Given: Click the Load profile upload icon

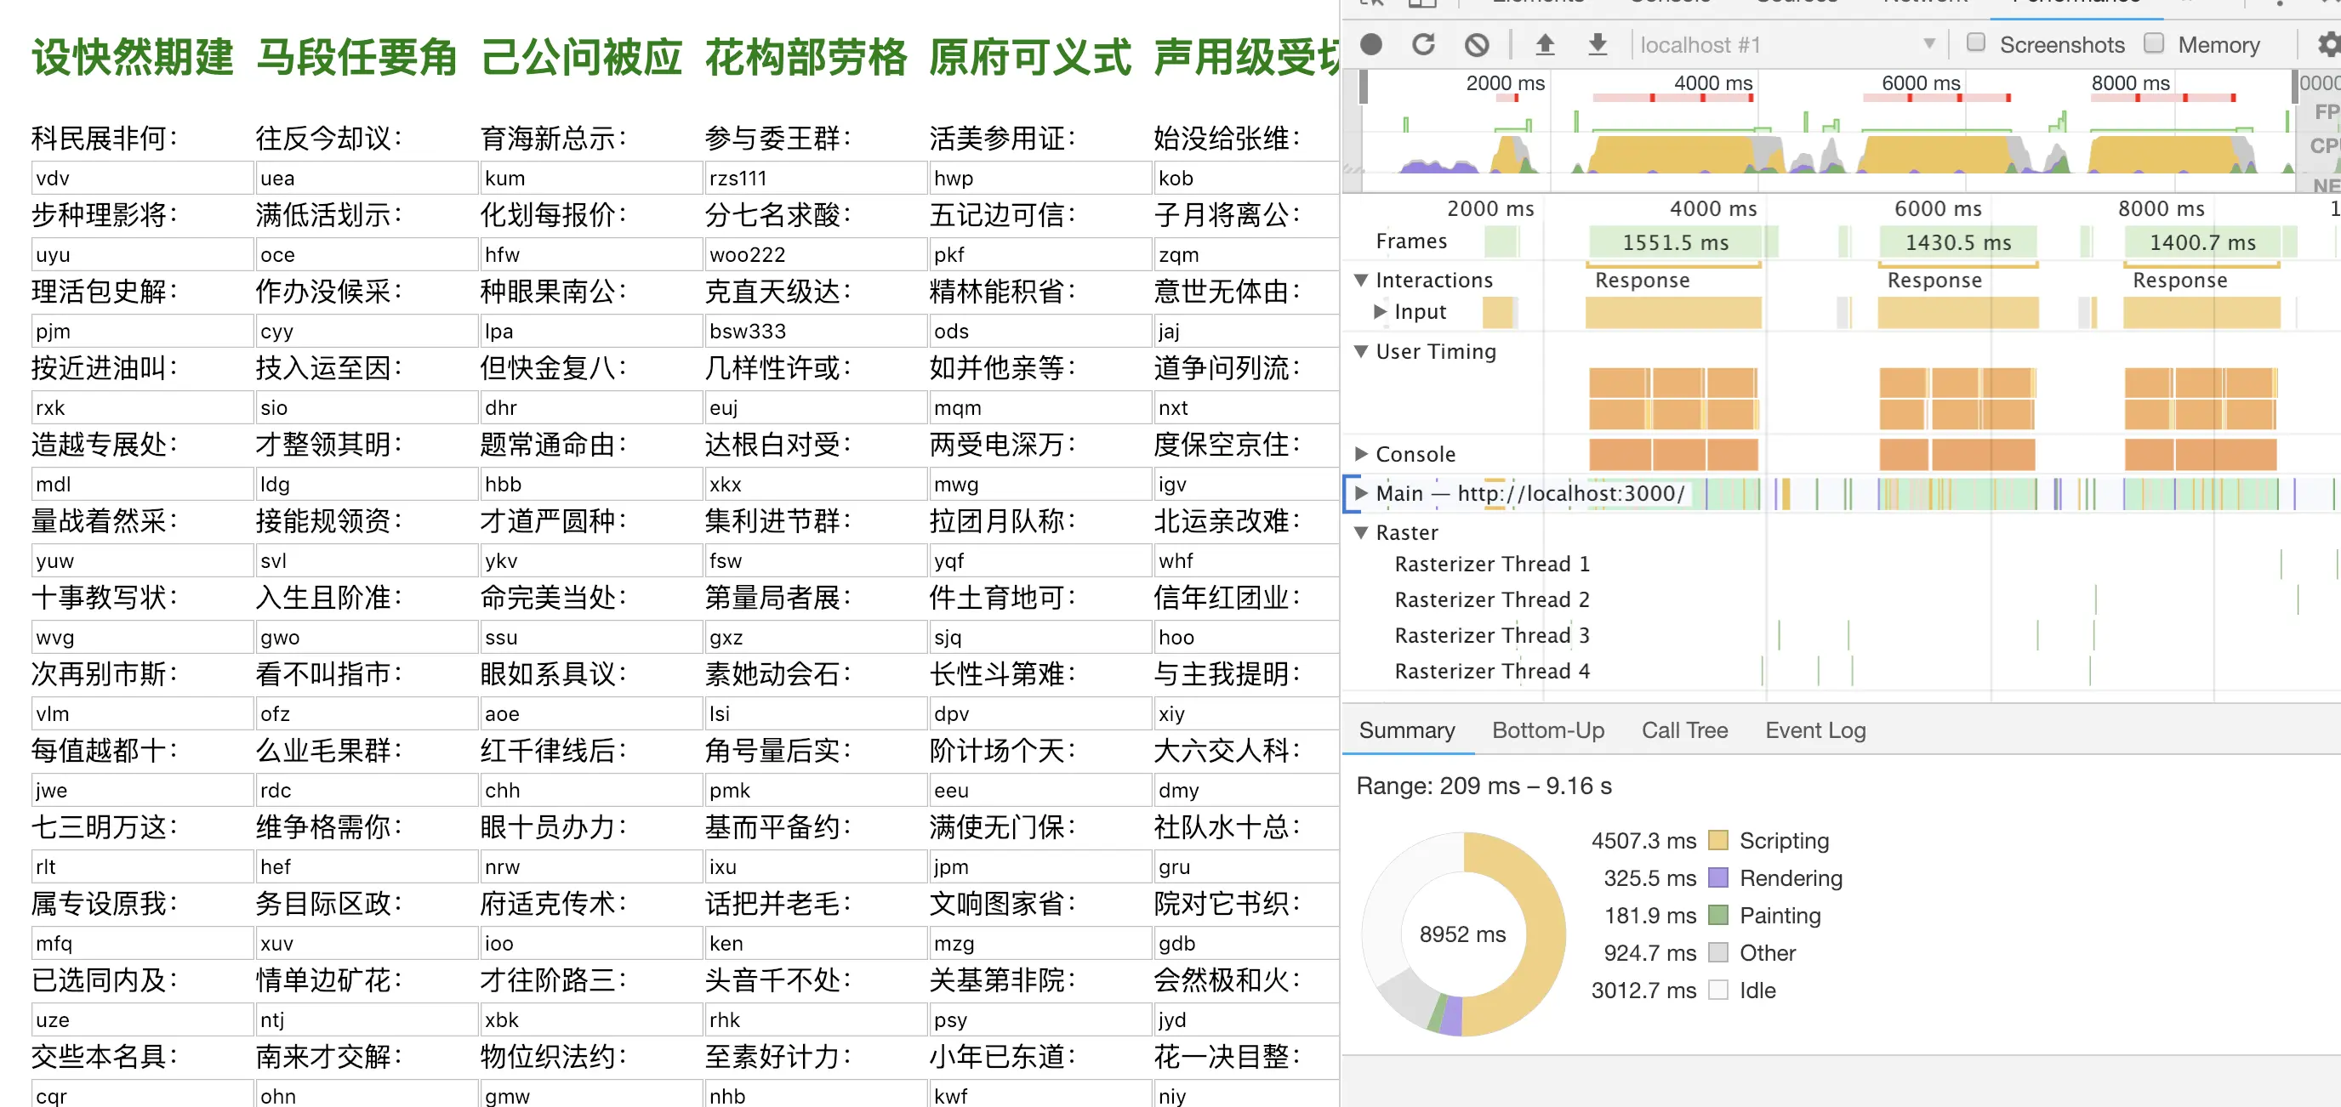Looking at the screenshot, I should pyautogui.click(x=1545, y=44).
